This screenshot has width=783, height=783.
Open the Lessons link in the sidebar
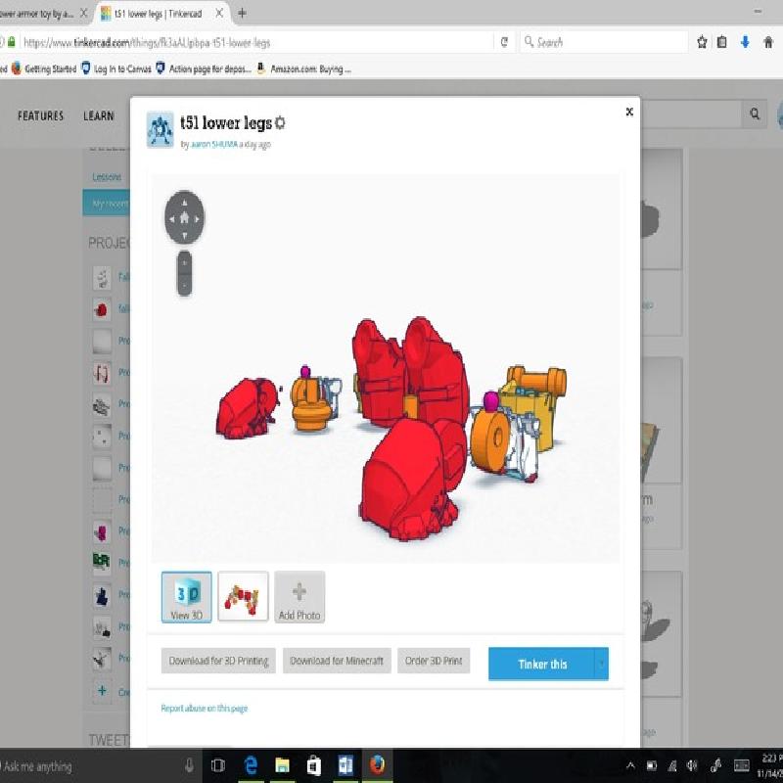pyautogui.click(x=107, y=177)
